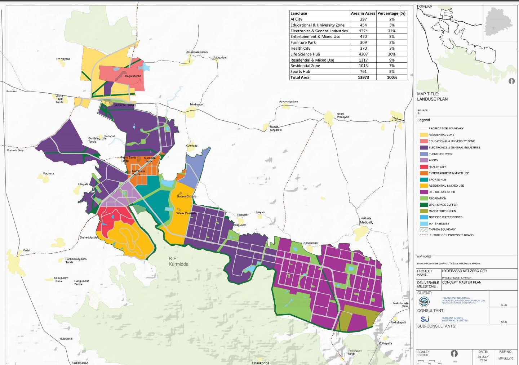The image size is (519, 365).
Task: Click the "Kothapalle" village label
Action: click(386, 343)
